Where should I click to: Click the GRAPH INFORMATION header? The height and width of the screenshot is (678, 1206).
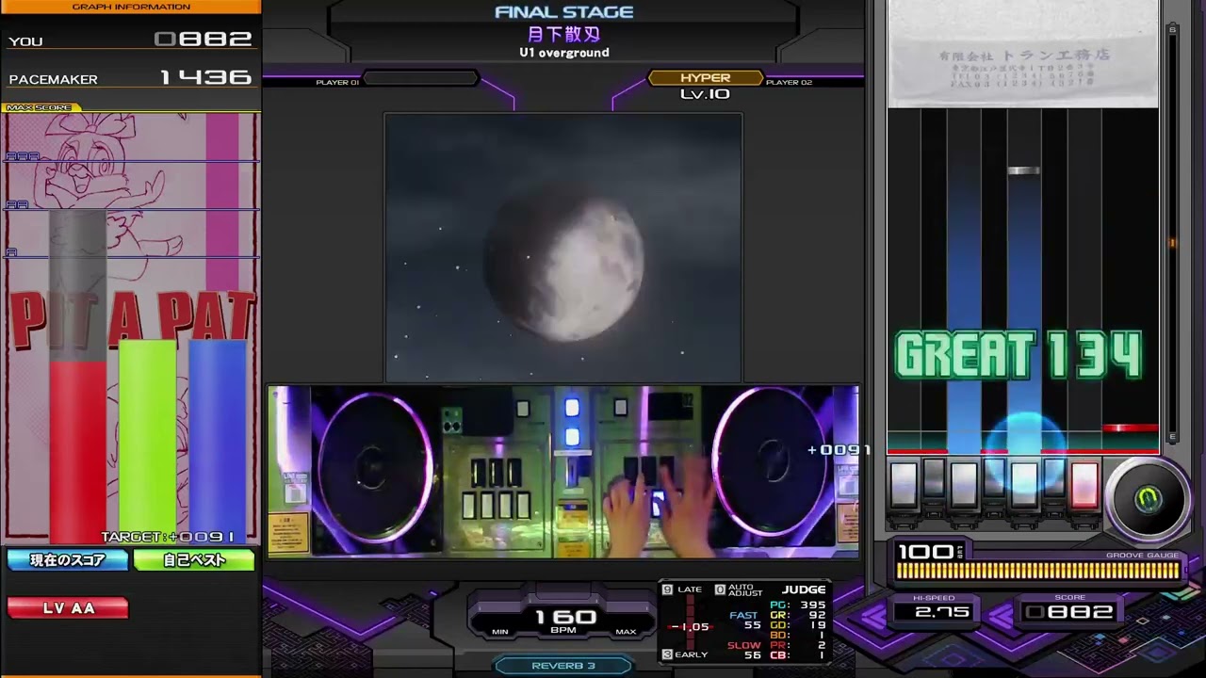(130, 7)
